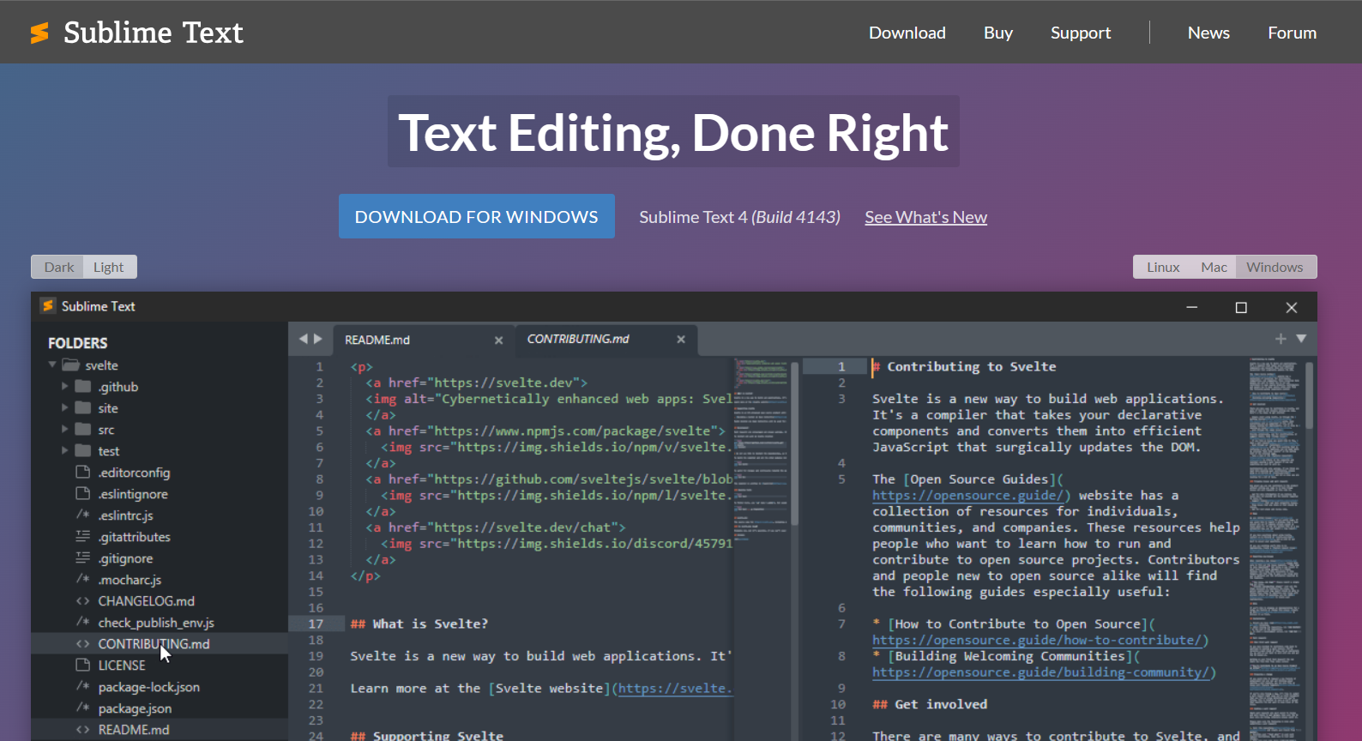Click the check_publish_env.js file icon

(83, 622)
